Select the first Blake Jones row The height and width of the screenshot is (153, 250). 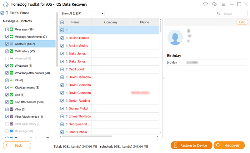point(109,54)
